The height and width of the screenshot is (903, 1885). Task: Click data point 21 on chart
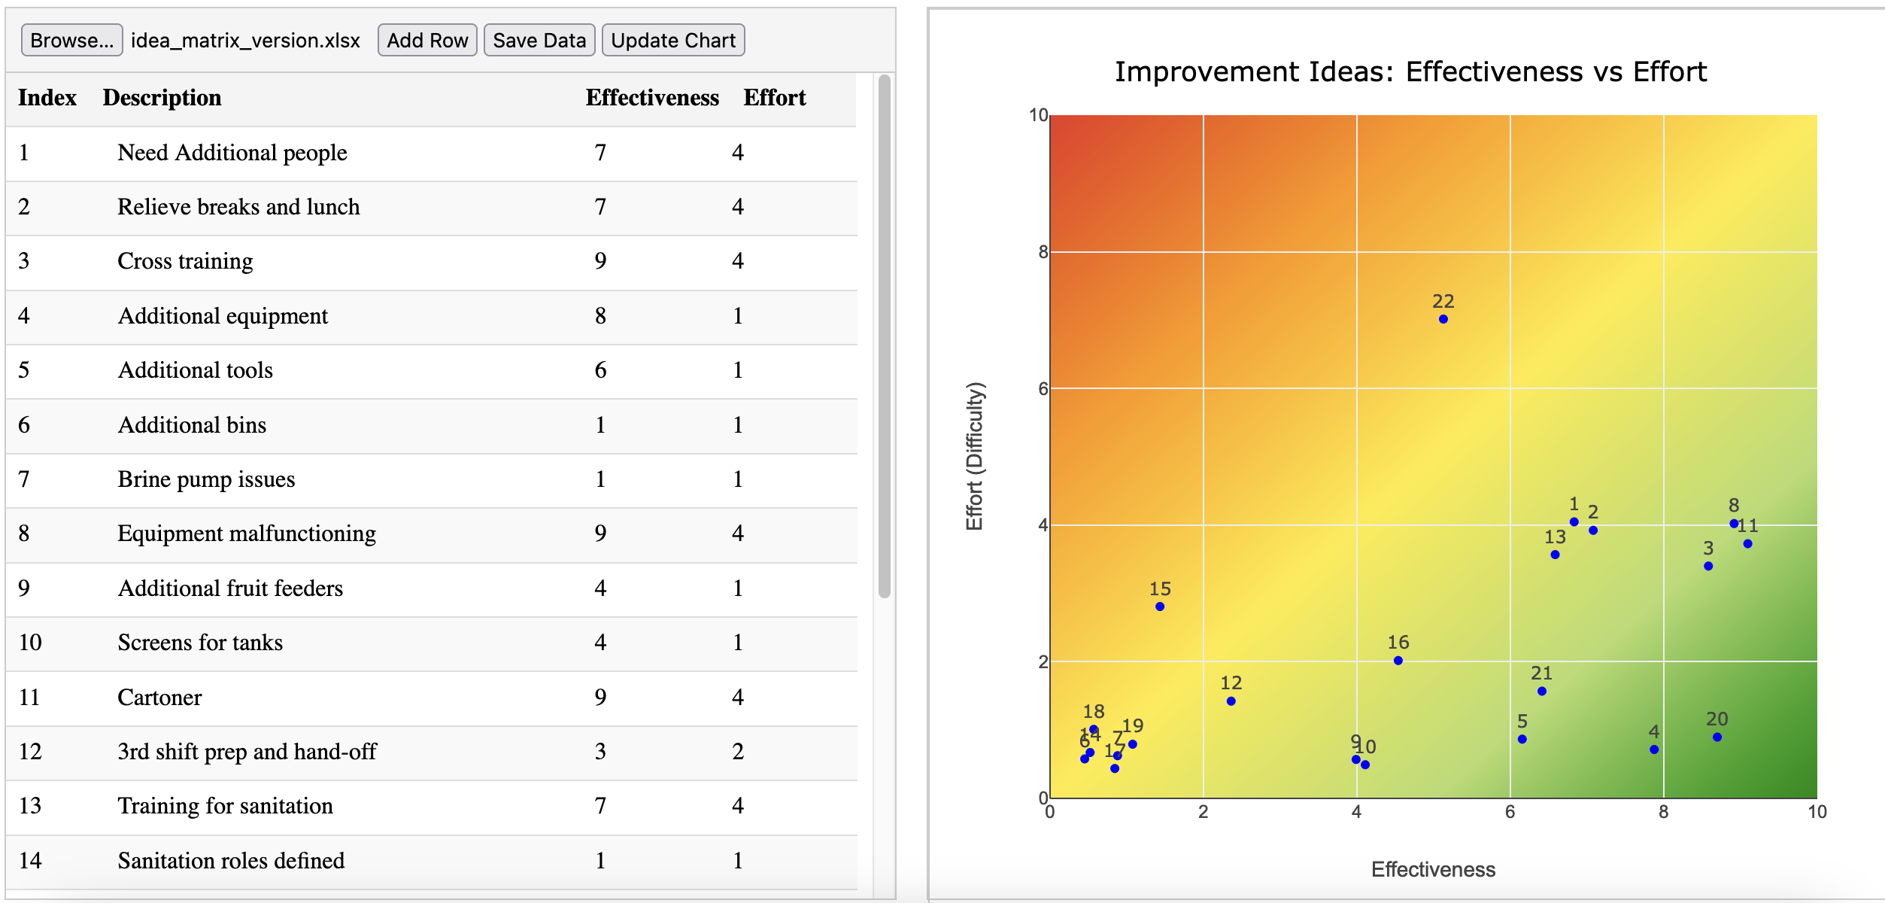pos(1541,692)
